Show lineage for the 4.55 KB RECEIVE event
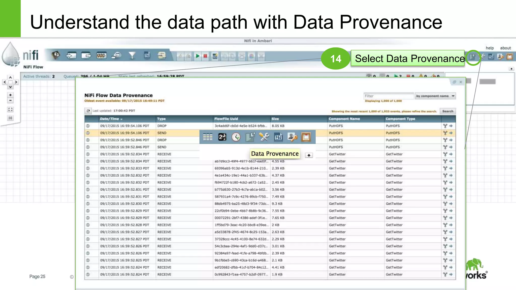 445,161
